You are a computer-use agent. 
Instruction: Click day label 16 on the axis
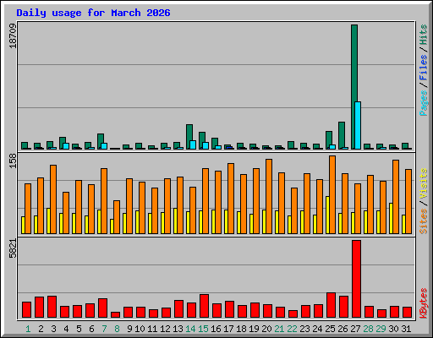pos(216,329)
